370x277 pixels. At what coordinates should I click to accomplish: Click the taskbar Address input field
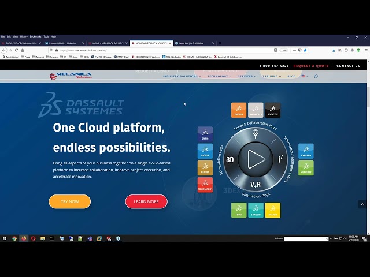click(303, 238)
